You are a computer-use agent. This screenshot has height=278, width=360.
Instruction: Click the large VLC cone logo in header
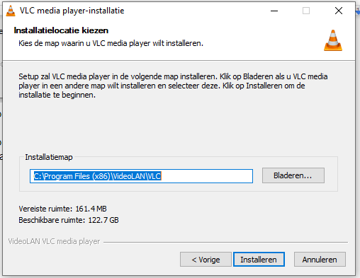(333, 40)
